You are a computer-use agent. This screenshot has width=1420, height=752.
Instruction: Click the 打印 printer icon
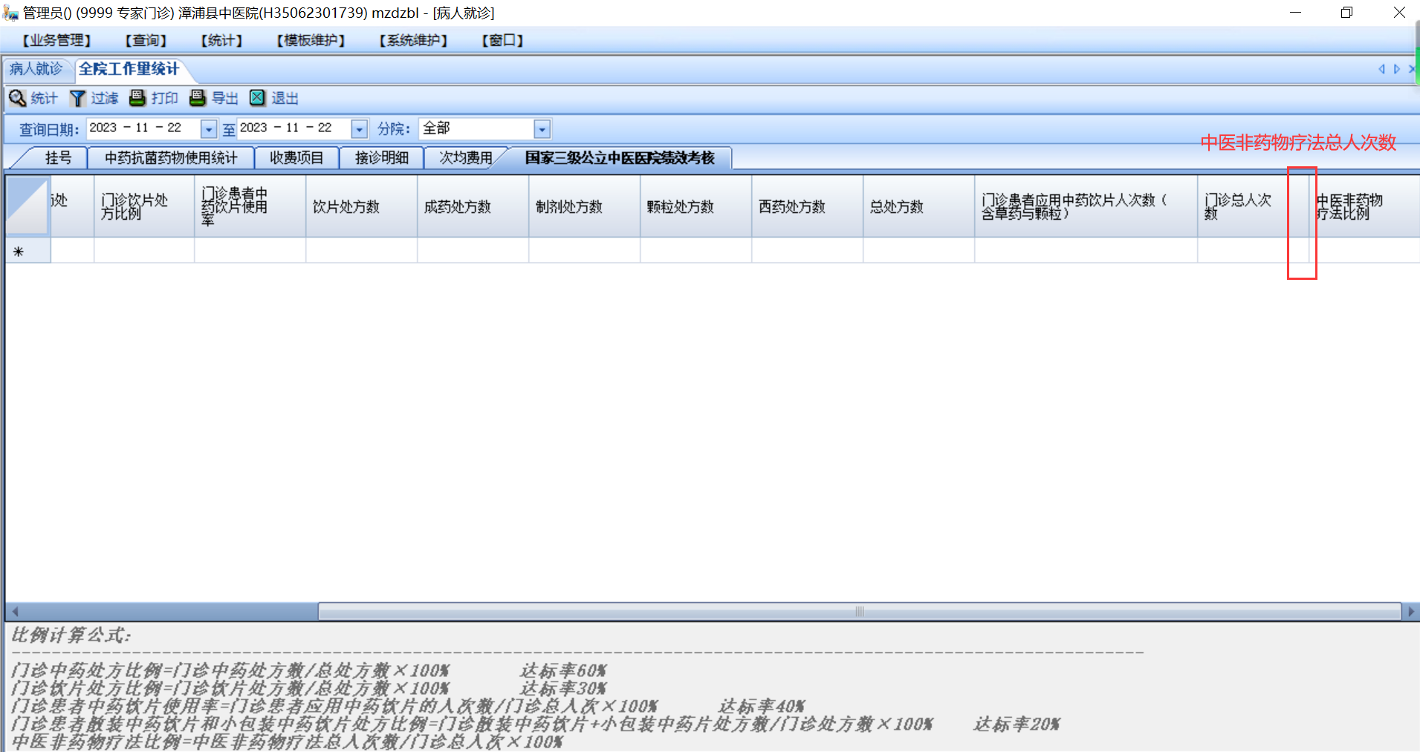(137, 98)
